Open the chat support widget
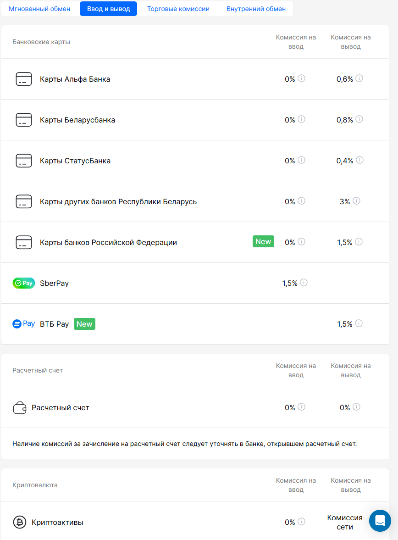This screenshot has width=398, height=540. (380, 520)
